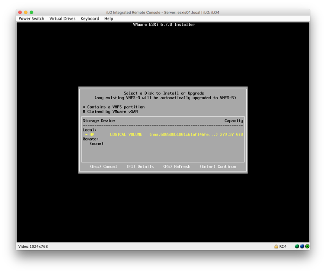Open the Keyboard menu

pyautogui.click(x=90, y=18)
